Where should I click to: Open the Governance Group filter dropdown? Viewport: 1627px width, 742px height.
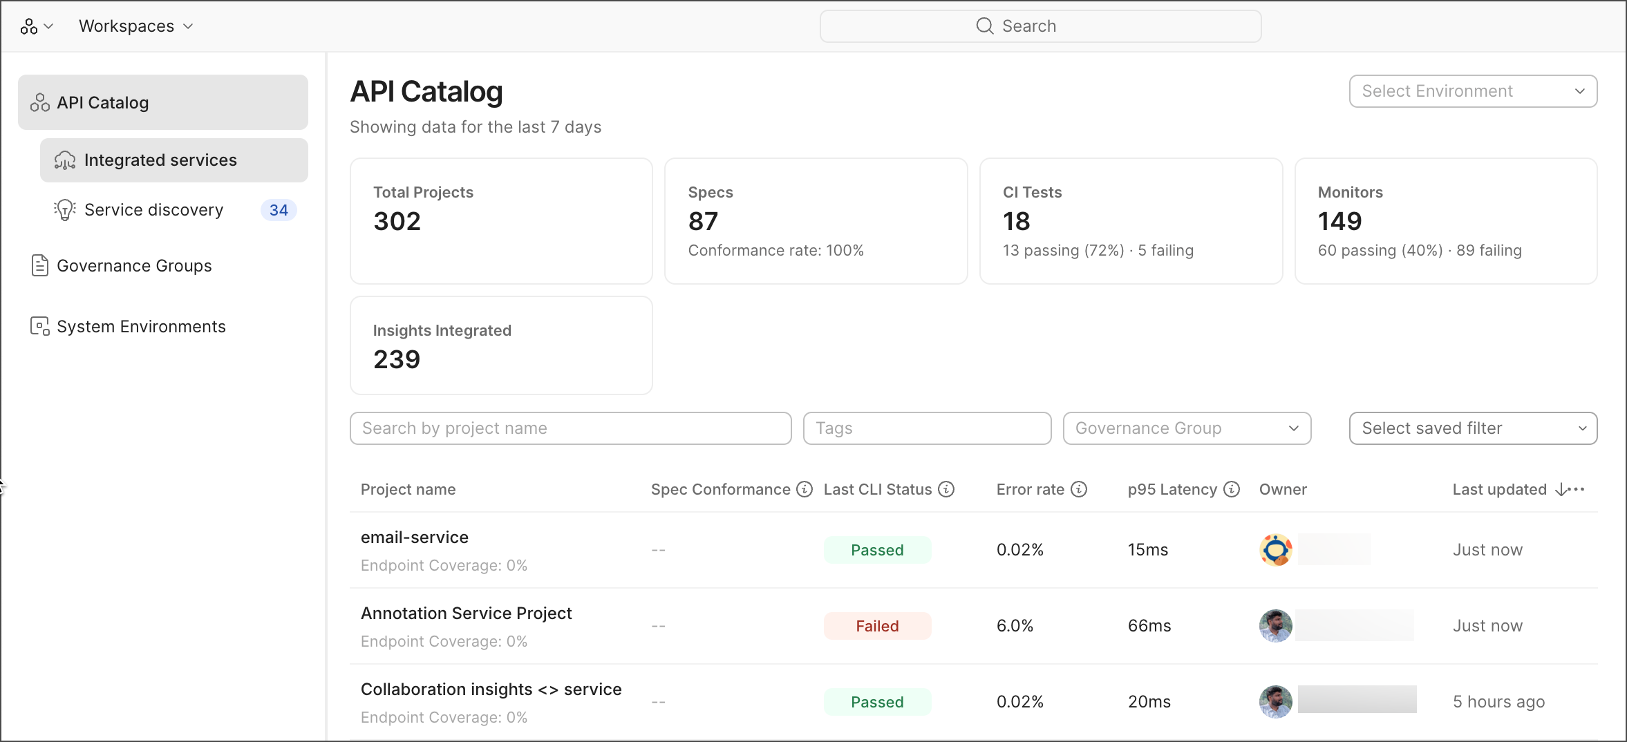[1187, 428]
